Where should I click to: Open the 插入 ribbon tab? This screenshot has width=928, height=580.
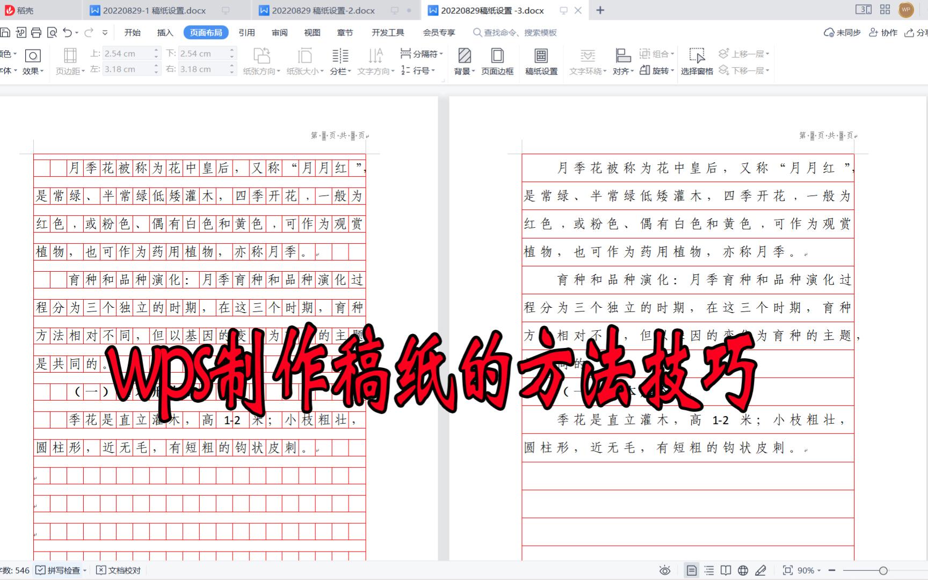point(165,33)
